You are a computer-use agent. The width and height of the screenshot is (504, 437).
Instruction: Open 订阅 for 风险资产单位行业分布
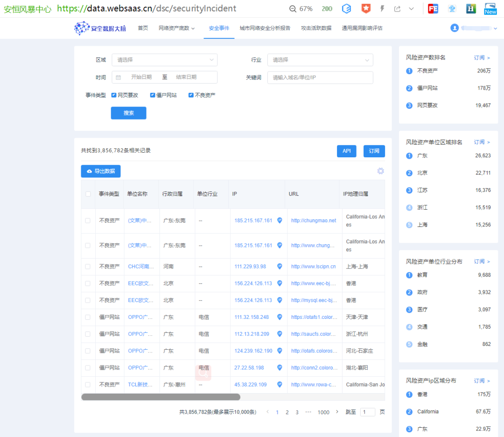[x=482, y=261]
